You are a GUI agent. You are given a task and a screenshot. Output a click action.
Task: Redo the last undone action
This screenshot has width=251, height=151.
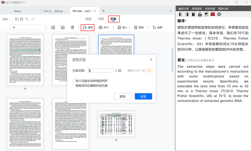[x=33, y=19]
